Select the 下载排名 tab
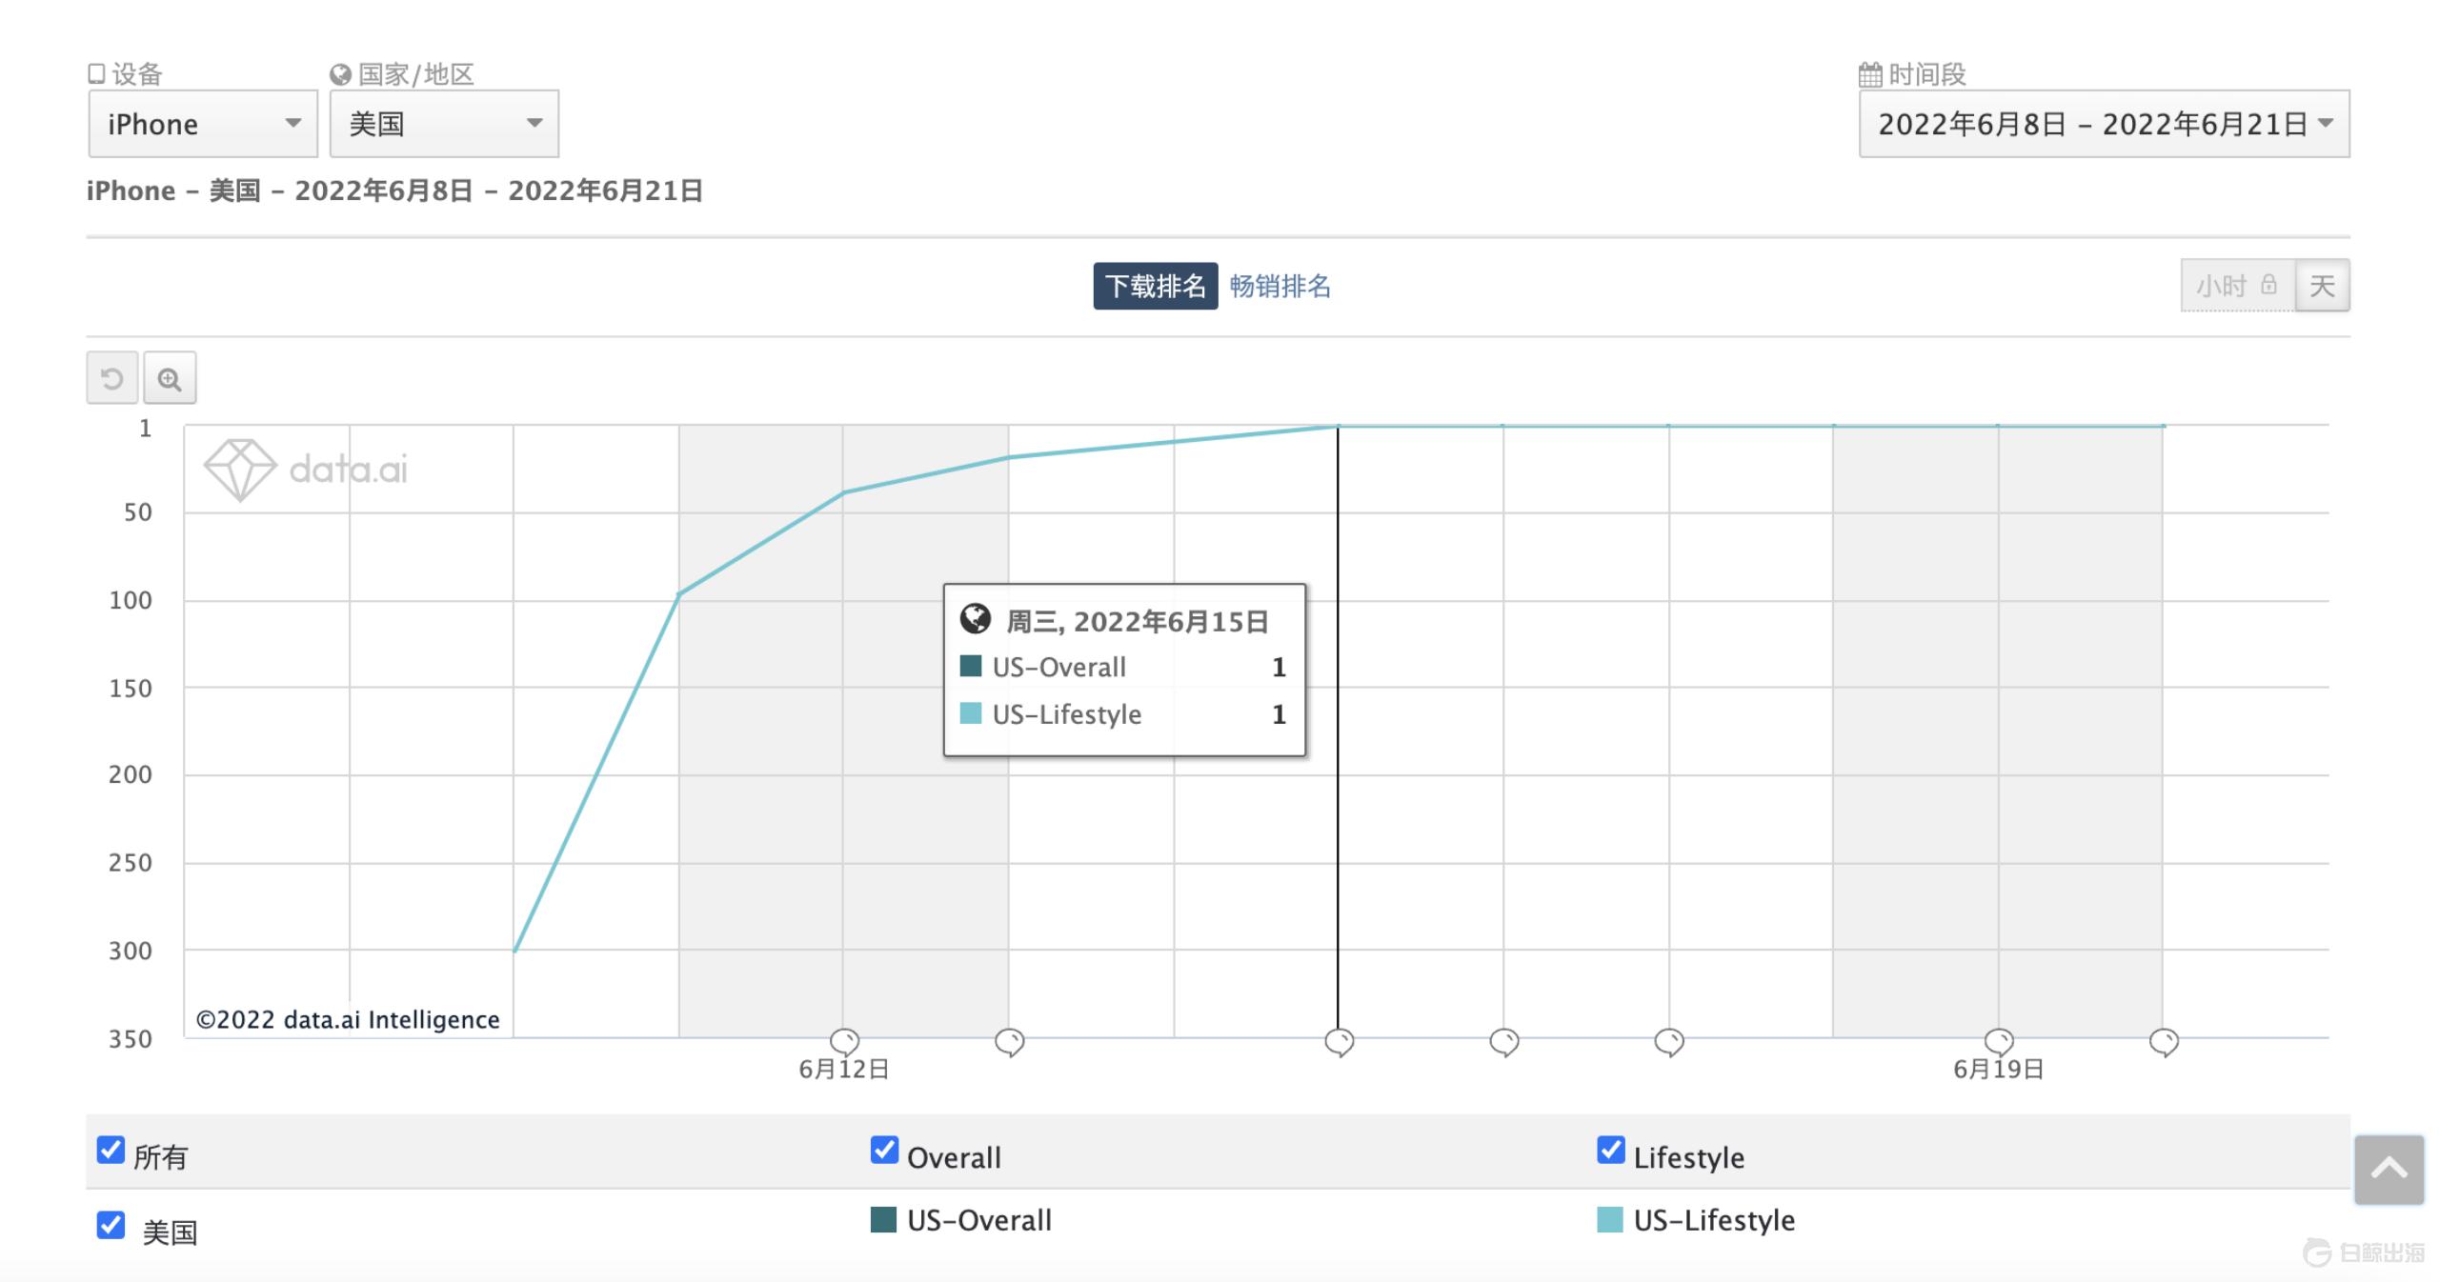 point(1155,286)
